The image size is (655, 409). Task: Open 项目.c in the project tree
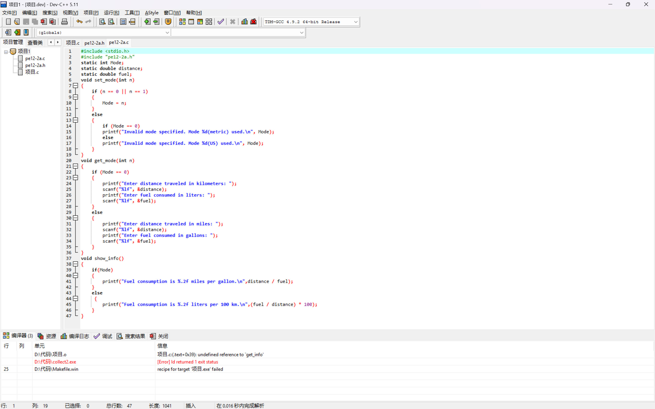coord(32,72)
